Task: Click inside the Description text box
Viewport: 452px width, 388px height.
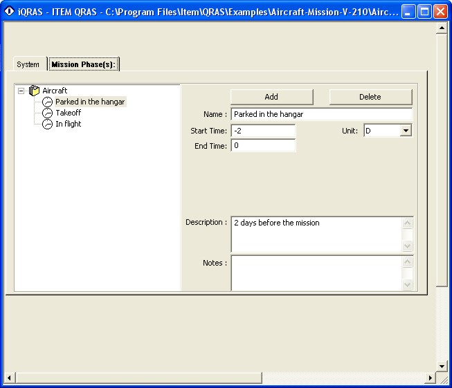Action: coord(316,234)
